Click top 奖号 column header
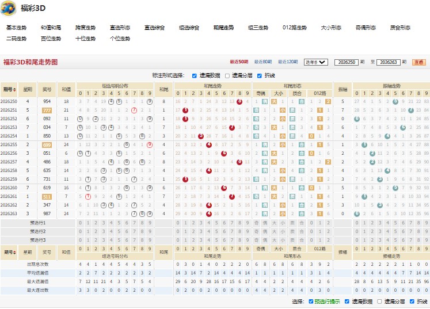The height and width of the screenshot is (309, 430). pos(47,90)
